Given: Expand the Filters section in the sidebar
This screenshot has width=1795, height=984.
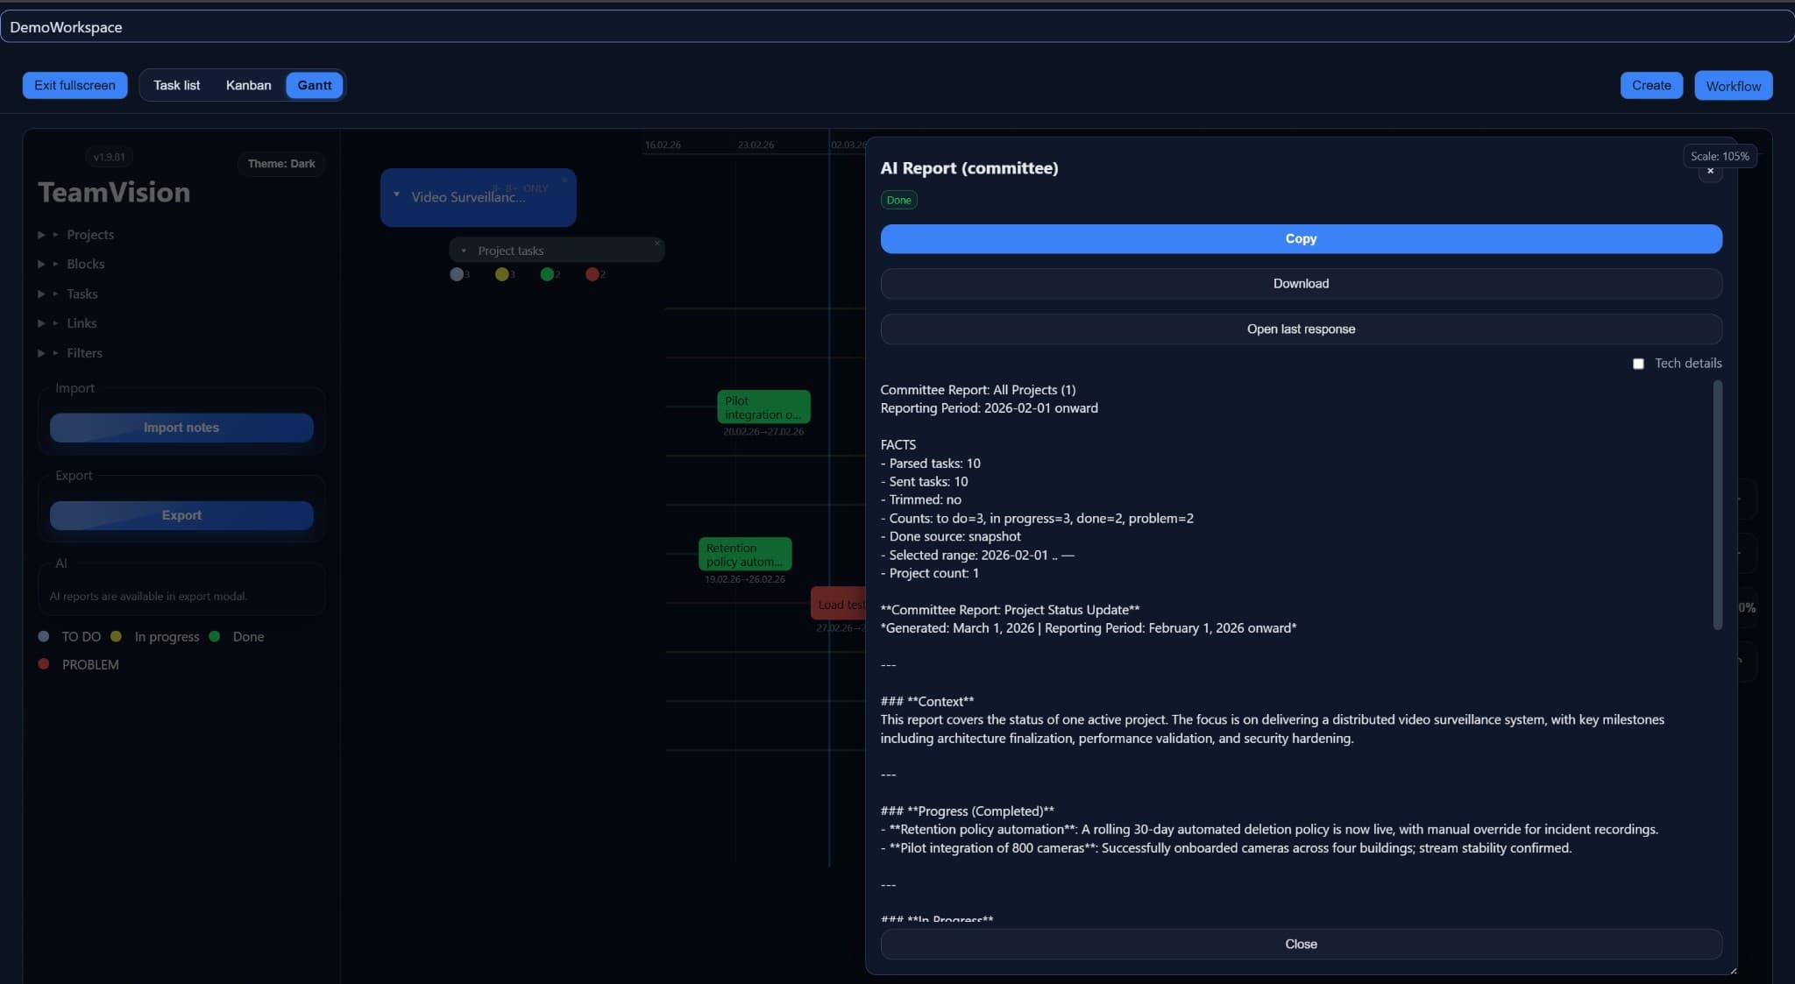Looking at the screenshot, I should 41,352.
